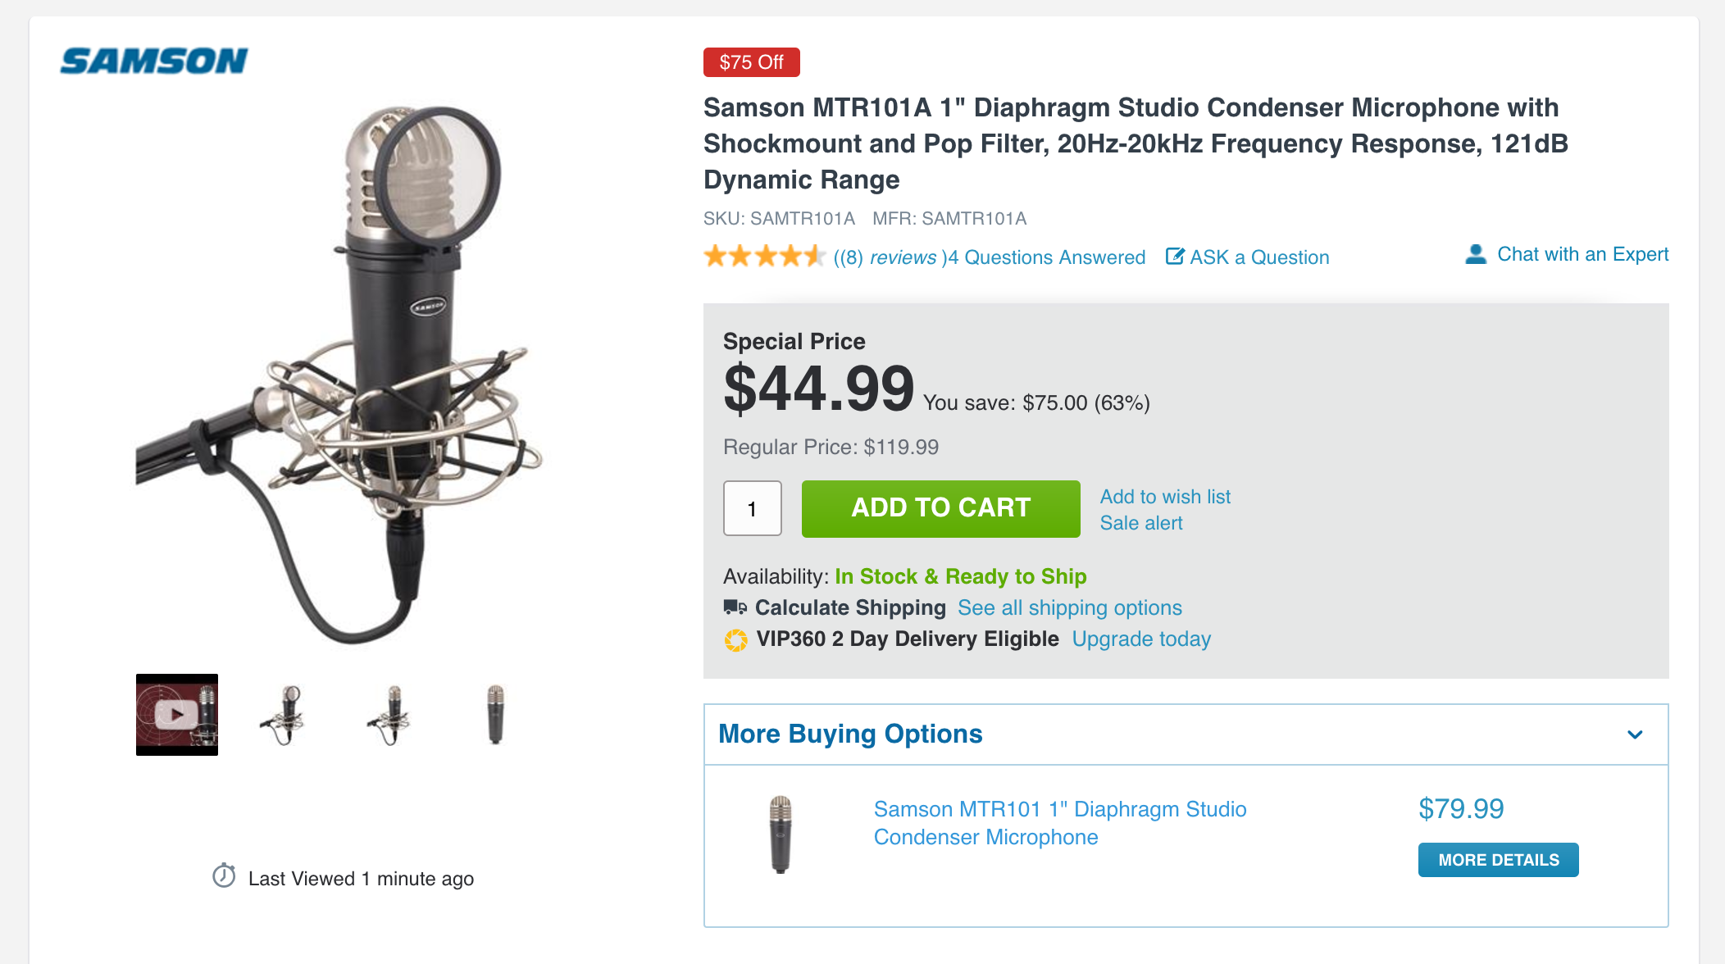Click the quantity input field
Image resolution: width=1725 pixels, height=964 pixels.
753,508
